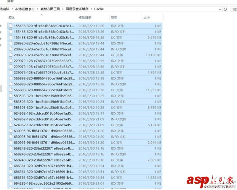237x190 pixels.
Task: Click file icon of 668248-320 UC file
Action: pos(11,160)
